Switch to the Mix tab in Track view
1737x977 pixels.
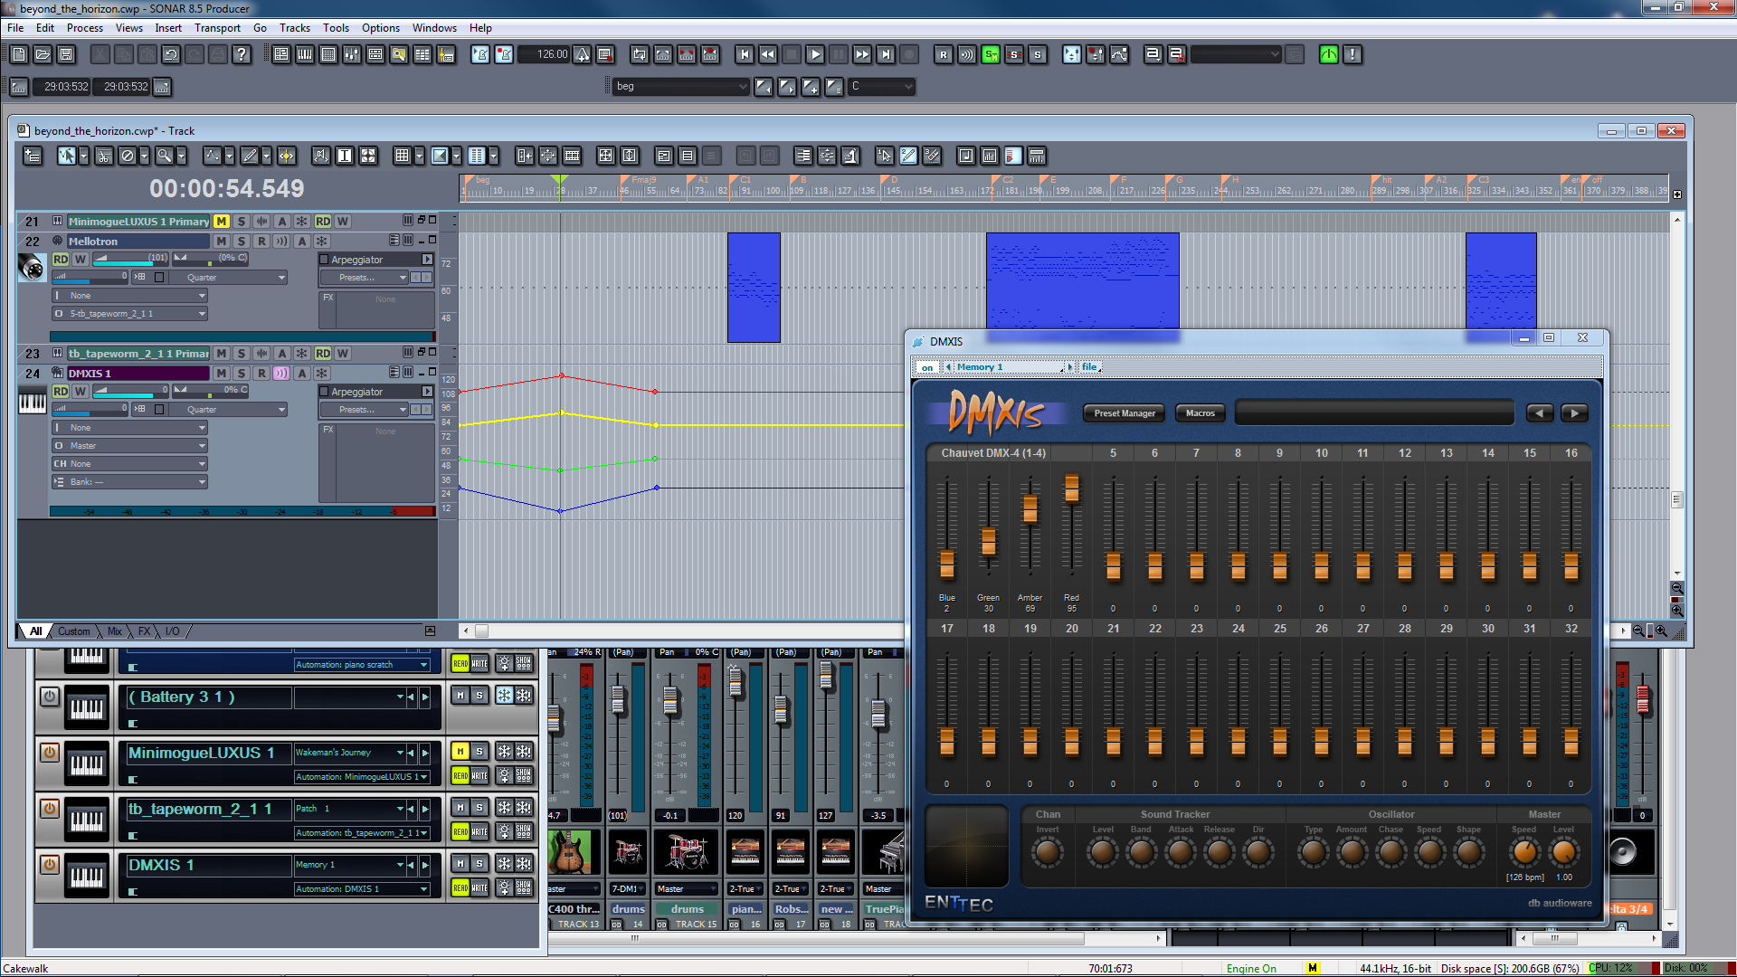[114, 631]
